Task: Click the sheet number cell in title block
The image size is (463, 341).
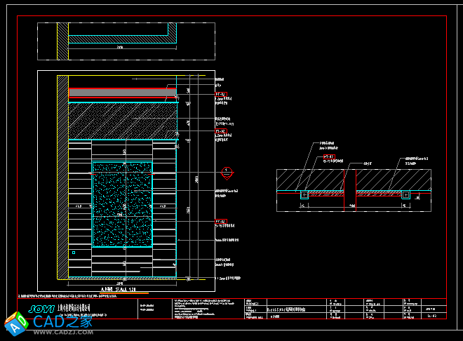Action: pos(432,316)
